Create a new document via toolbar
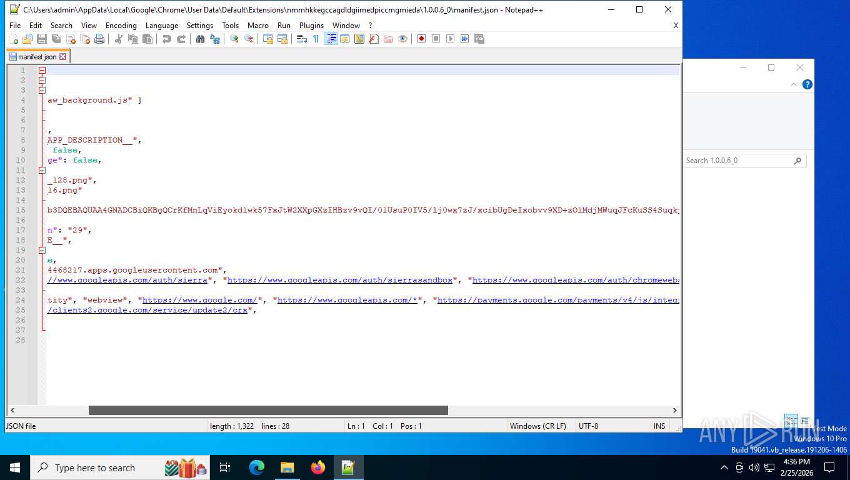The height and width of the screenshot is (480, 850). pos(13,39)
